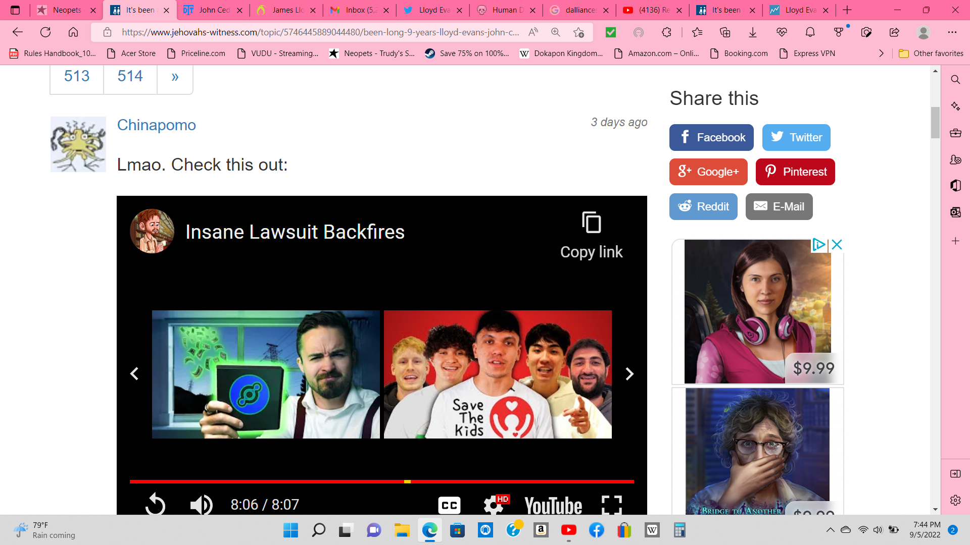
Task: Go to page 514
Action: click(x=130, y=76)
